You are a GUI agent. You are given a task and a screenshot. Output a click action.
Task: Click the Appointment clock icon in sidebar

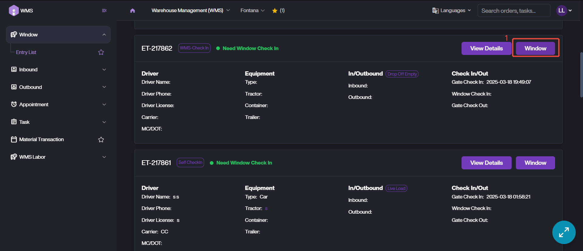coord(14,104)
